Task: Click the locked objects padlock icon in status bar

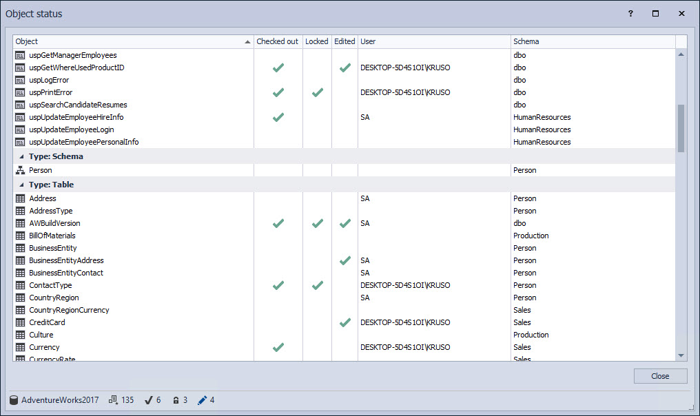Action: (x=176, y=400)
